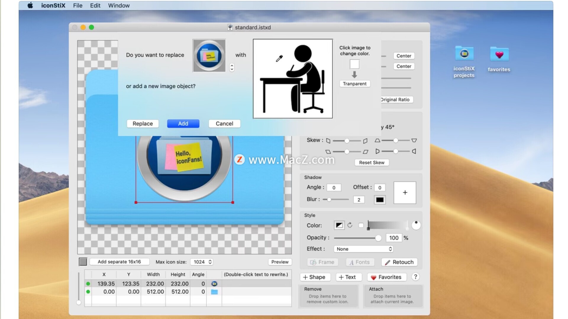Select the 139.35 X value cell

click(104, 284)
